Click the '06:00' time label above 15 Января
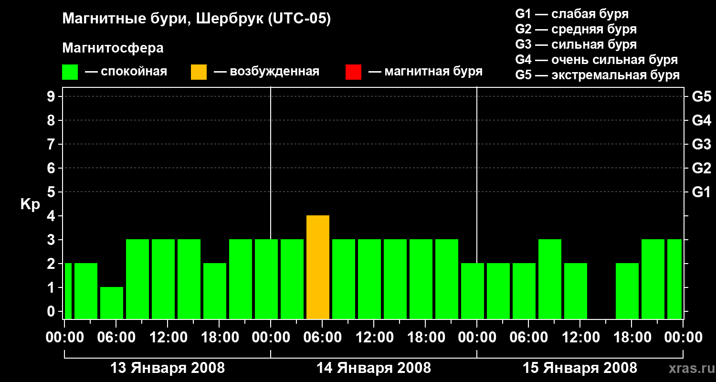Screen dimensions: 716x382 click(528, 338)
